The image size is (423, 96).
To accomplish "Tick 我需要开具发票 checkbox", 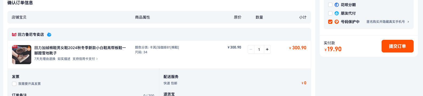I will 14,84.
